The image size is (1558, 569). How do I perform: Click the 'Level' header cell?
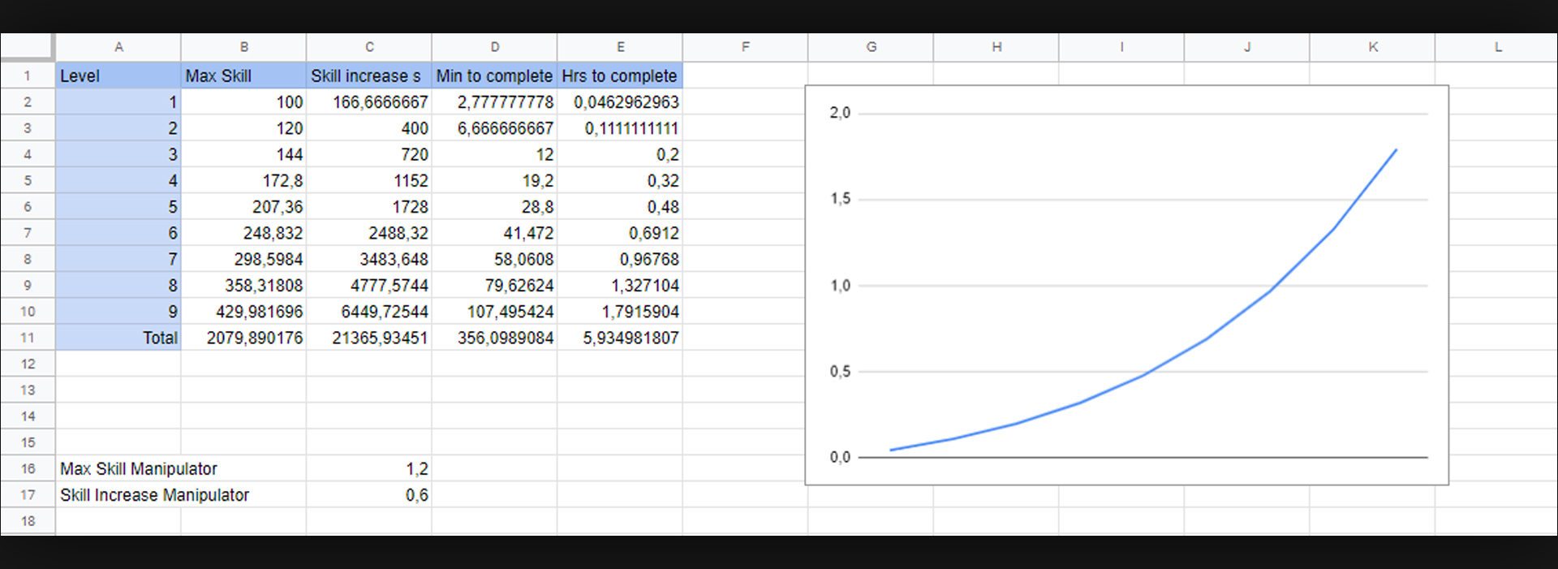coord(118,75)
